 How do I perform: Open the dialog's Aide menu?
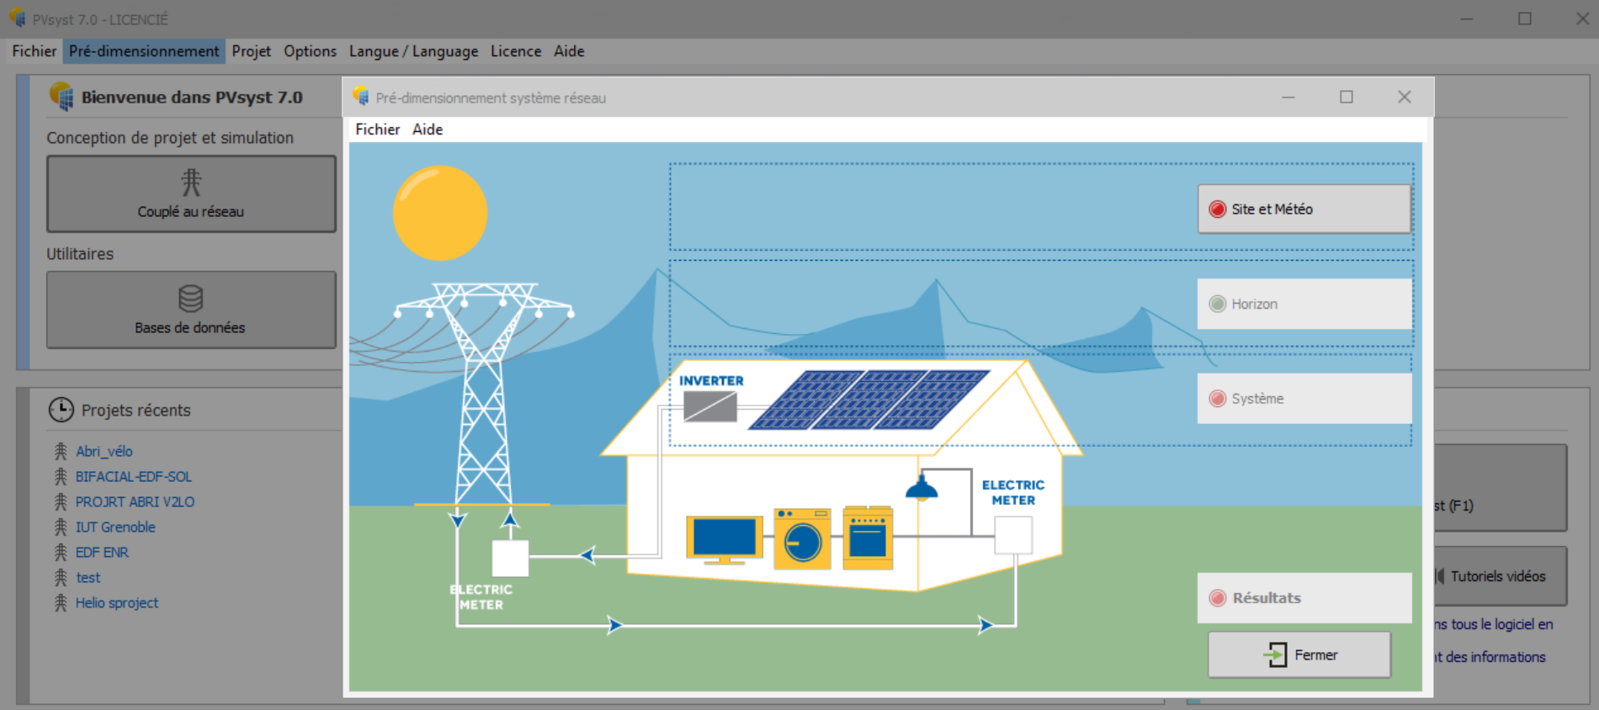click(x=428, y=130)
